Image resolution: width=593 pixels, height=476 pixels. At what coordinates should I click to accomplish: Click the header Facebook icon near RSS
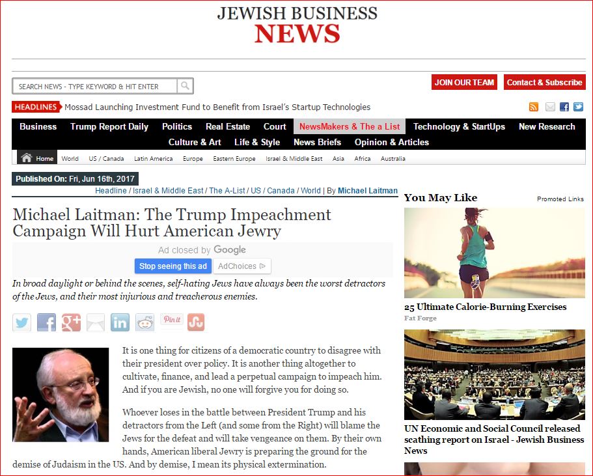point(564,107)
